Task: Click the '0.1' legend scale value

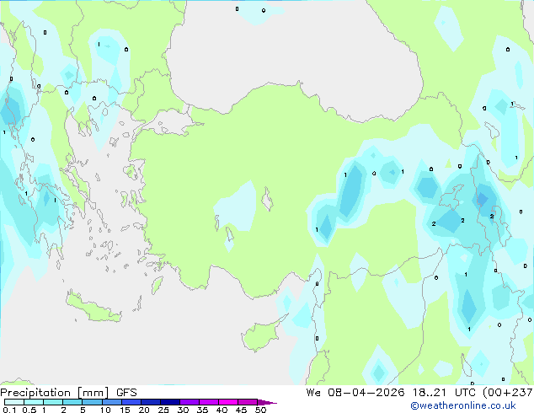Action: (9, 410)
